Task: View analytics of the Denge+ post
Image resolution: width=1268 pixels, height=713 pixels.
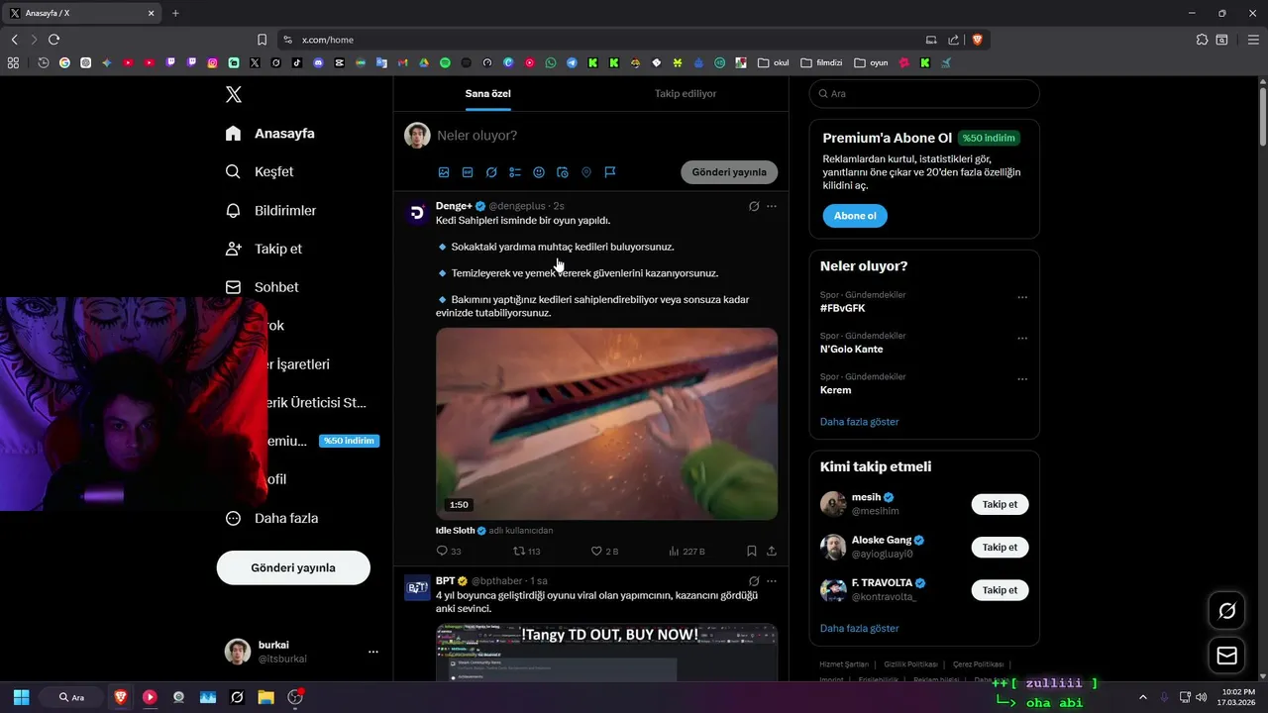Action: (687, 551)
